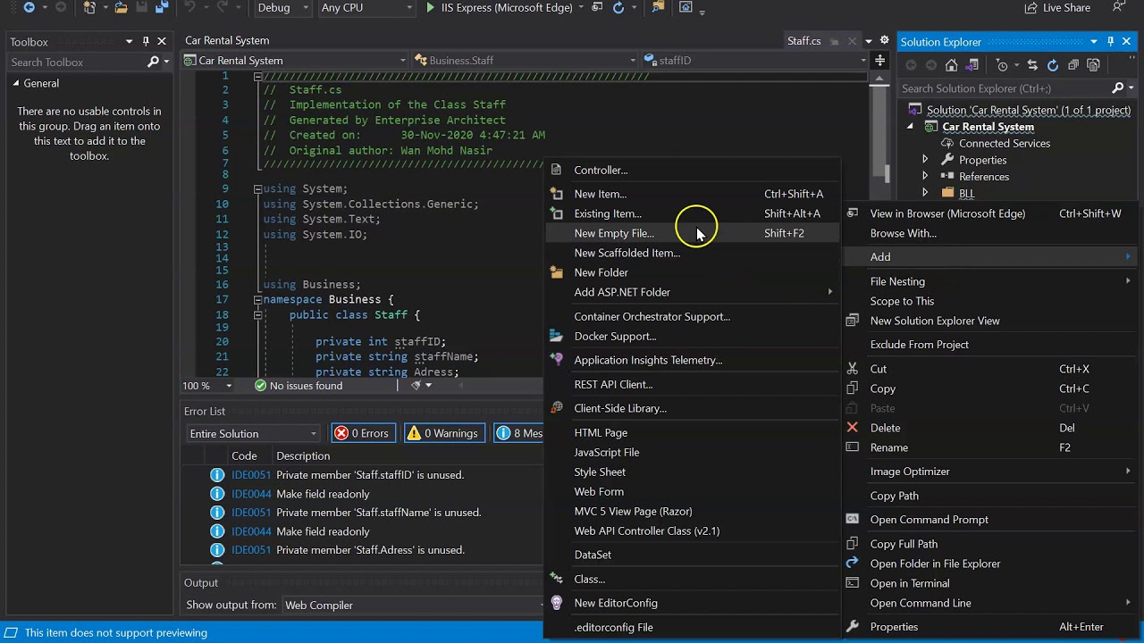Click the Solution Explorer search magnifier
The height and width of the screenshot is (643, 1144).
1117,88
